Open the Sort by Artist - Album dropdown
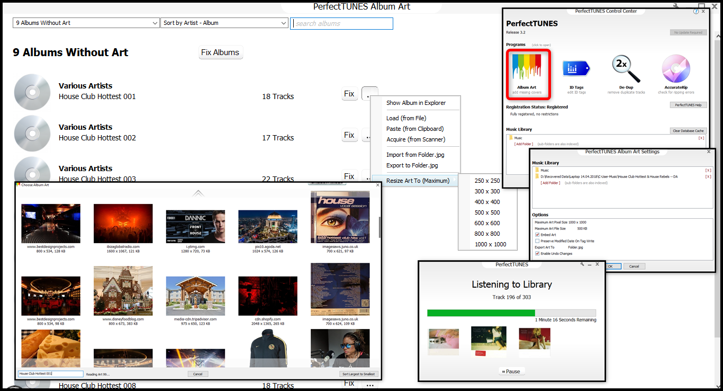The width and height of the screenshot is (723, 391). pyautogui.click(x=224, y=23)
